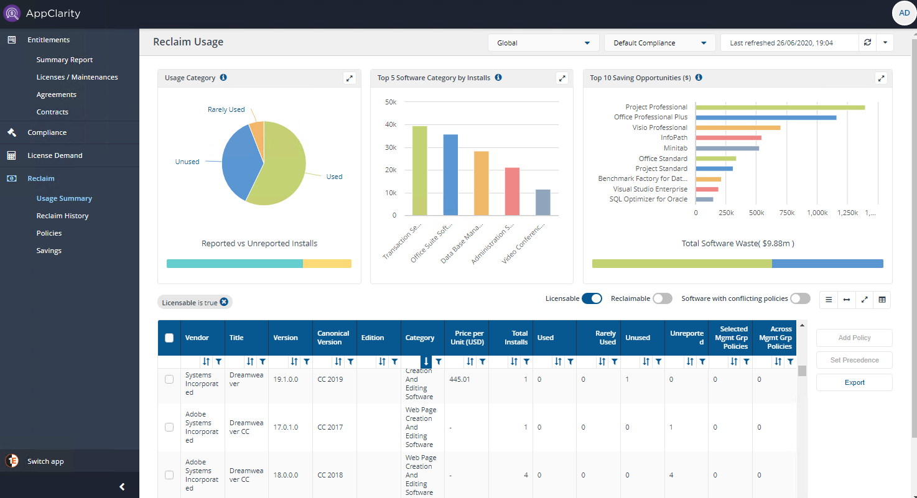Sort by the Canonical Version column
Viewport: 917px width, 498px height.
(338, 361)
